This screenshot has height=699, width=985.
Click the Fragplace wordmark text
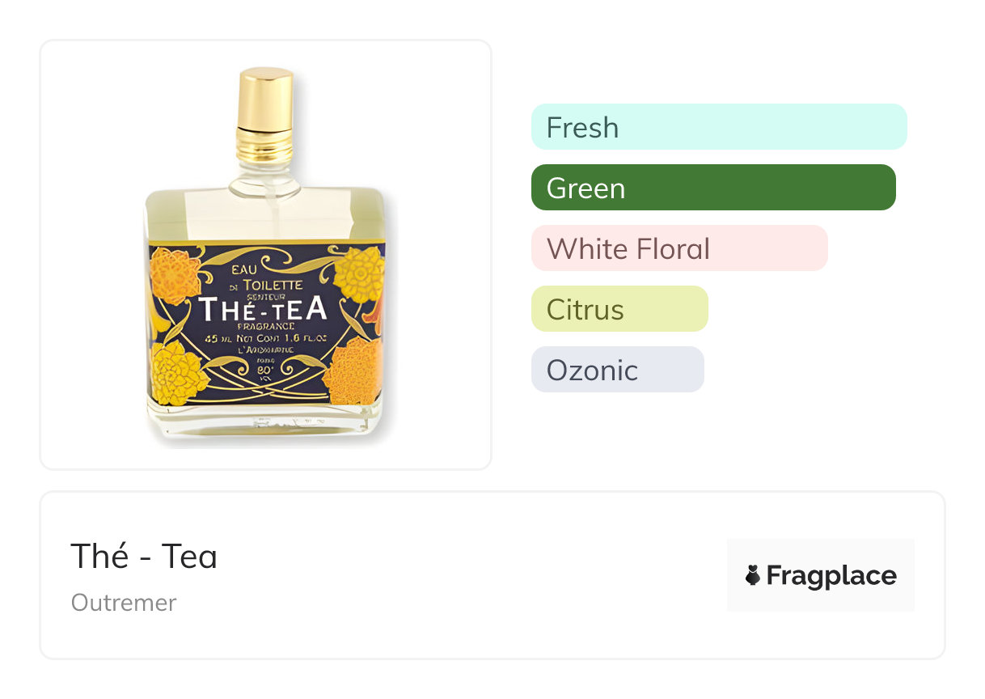831,575
